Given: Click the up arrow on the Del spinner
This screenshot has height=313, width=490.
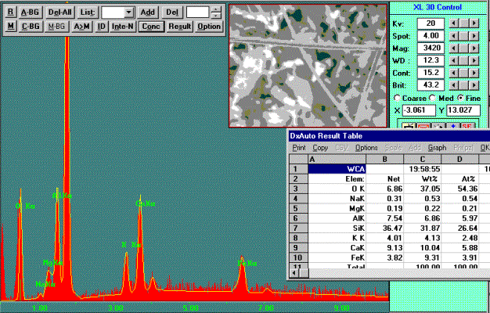Looking at the screenshot, I should [215, 9].
